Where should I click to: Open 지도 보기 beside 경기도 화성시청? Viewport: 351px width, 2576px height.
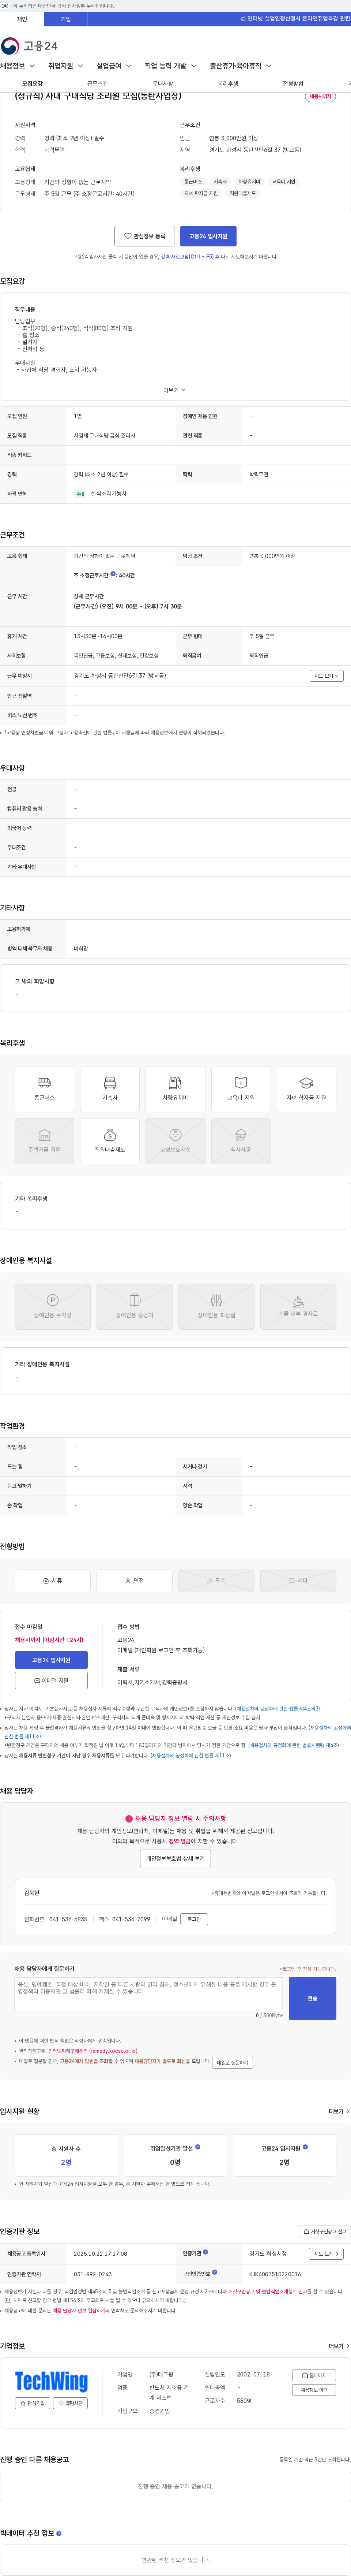point(326,2254)
